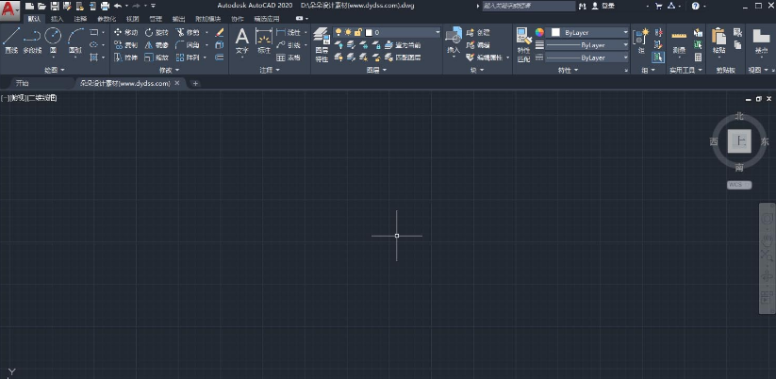Viewport: 776px width, 379px height.
Task: Switch to the Insert (插入) ribbon tab
Action: tap(58, 19)
